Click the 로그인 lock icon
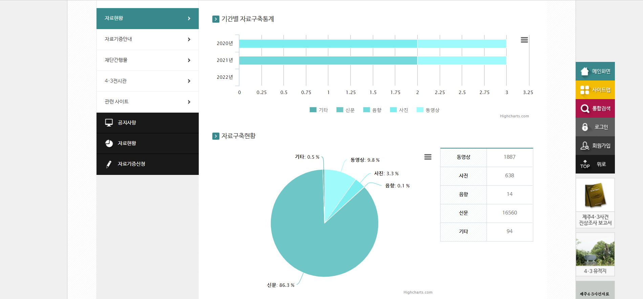The width and height of the screenshot is (643, 299). click(585, 127)
